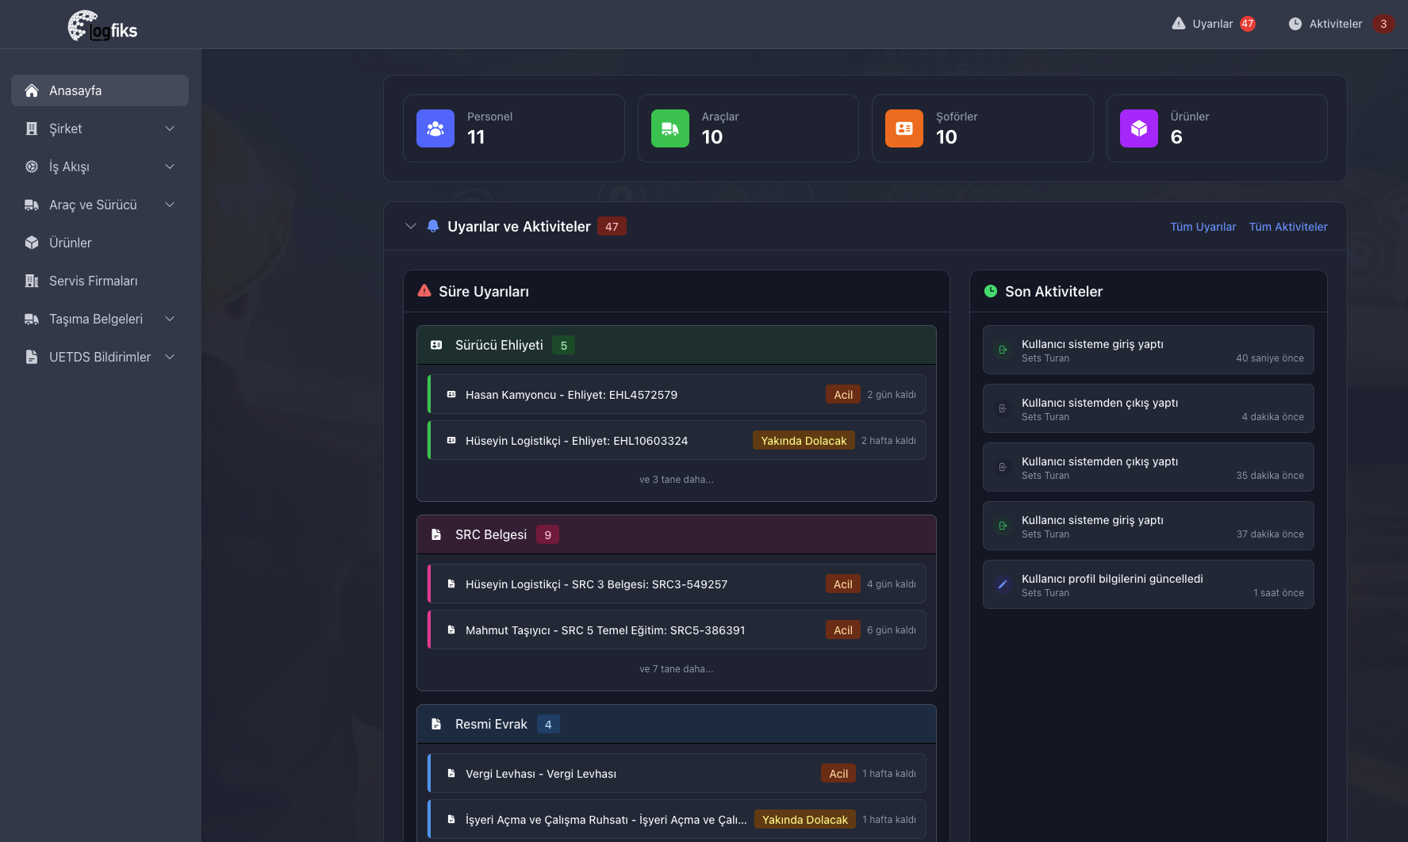Click the warning triangle beside Süre Uyarıları
The height and width of the screenshot is (842, 1408).
[423, 291]
